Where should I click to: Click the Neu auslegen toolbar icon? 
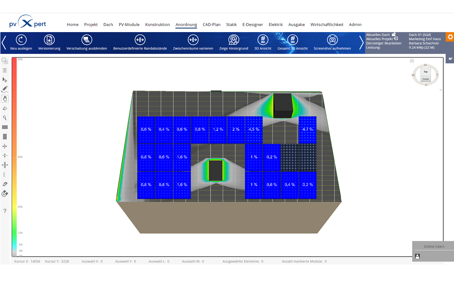coord(21,40)
